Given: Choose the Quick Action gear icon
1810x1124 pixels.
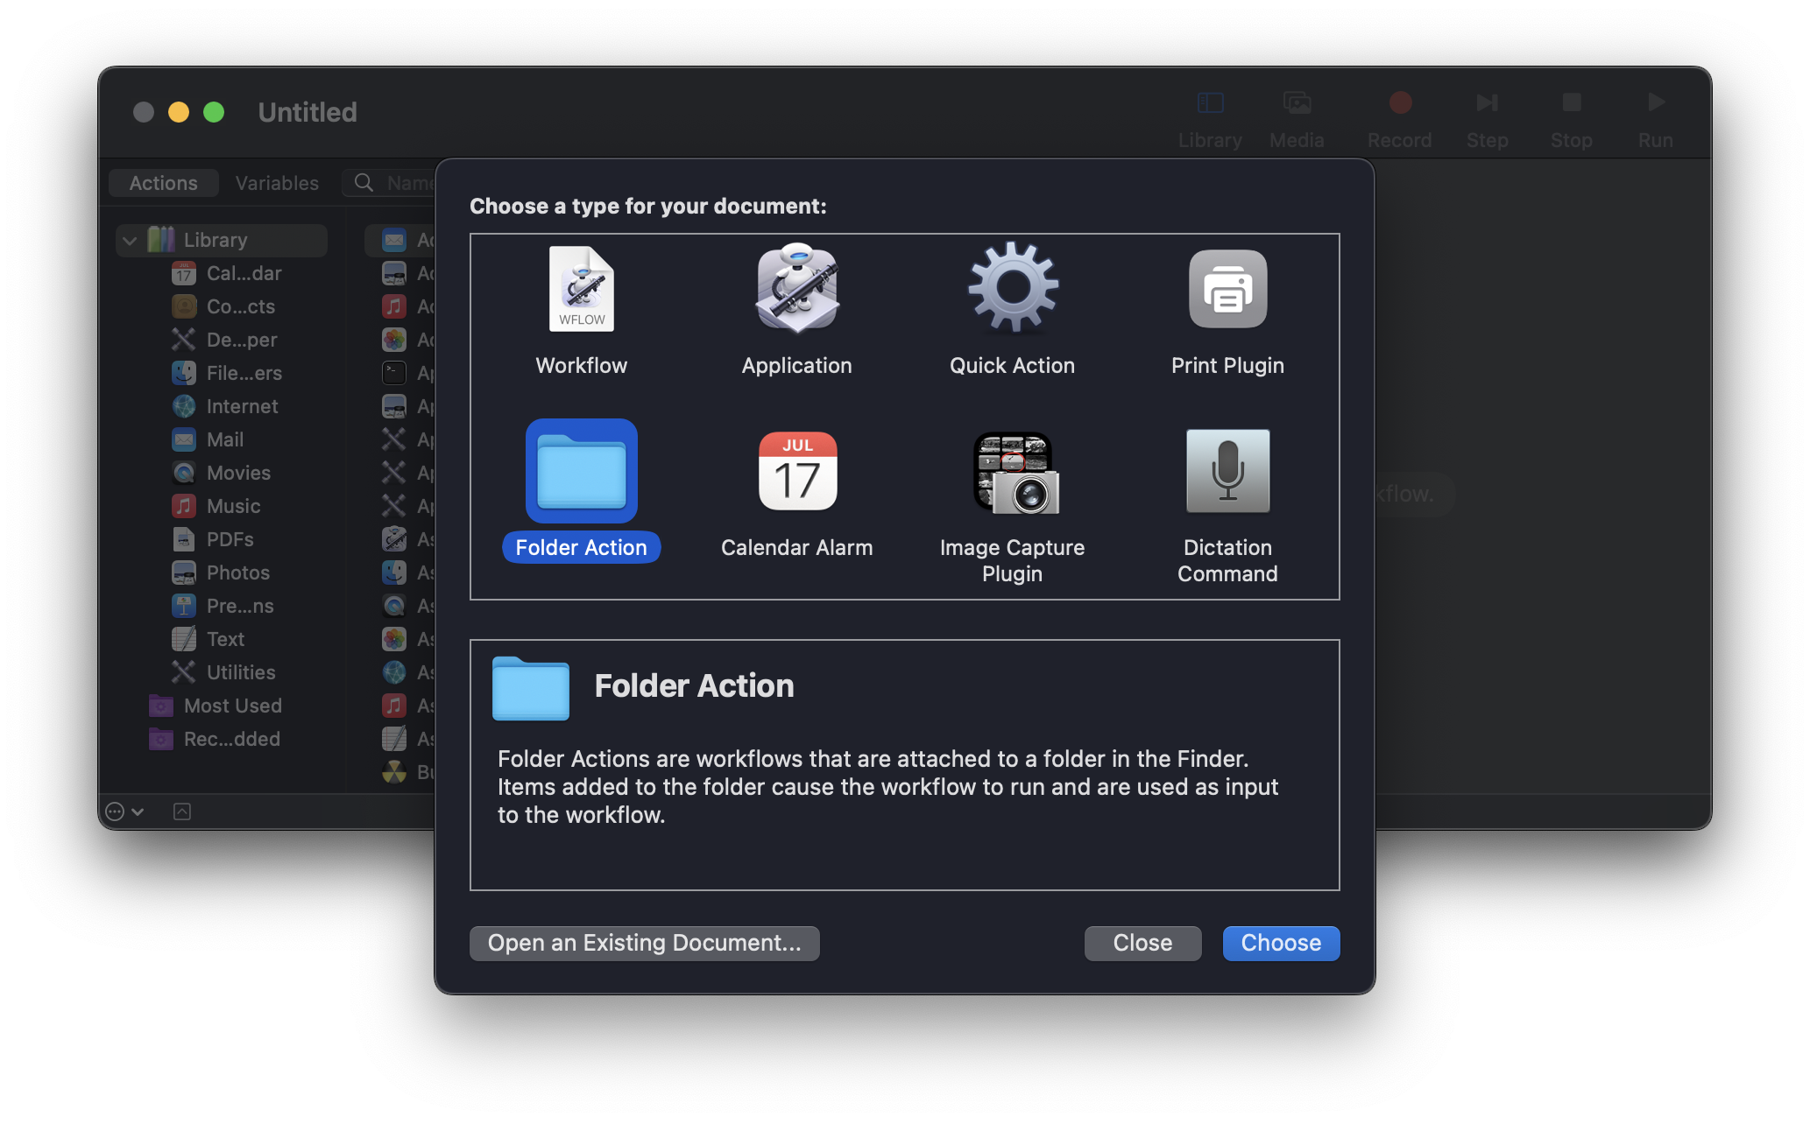Looking at the screenshot, I should tap(1012, 288).
